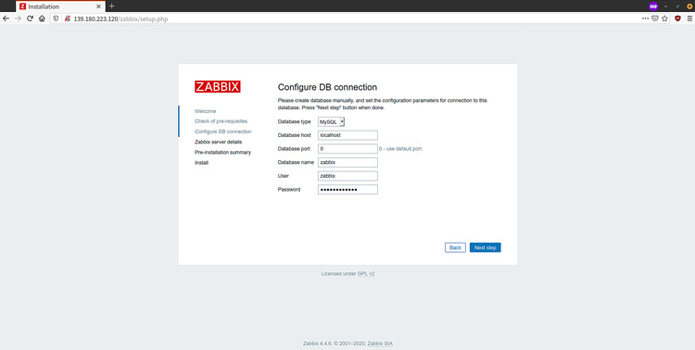695x350 pixels.
Task: Open page actions three-dot menu
Action: (x=645, y=19)
